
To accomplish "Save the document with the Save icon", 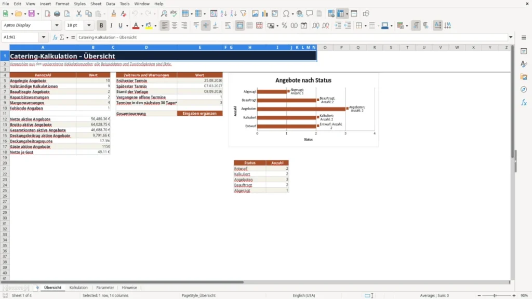I will click(x=32, y=13).
